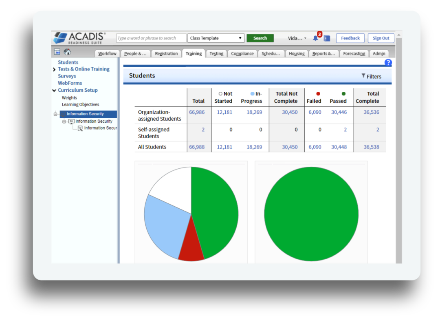
Task: Switch to the Compliance tab
Action: pyautogui.click(x=242, y=53)
